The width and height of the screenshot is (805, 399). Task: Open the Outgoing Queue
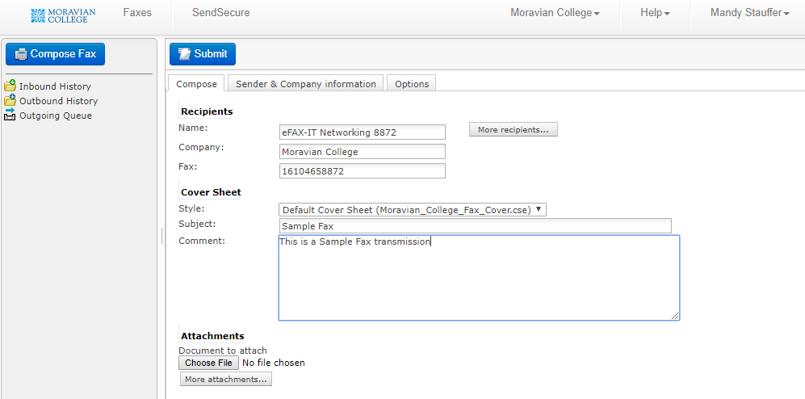coord(56,115)
